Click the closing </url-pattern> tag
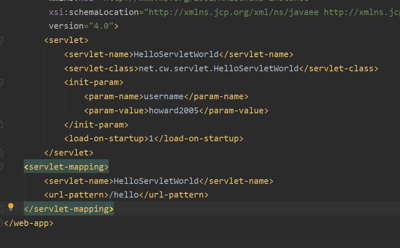The height and width of the screenshot is (248, 400). [174, 195]
